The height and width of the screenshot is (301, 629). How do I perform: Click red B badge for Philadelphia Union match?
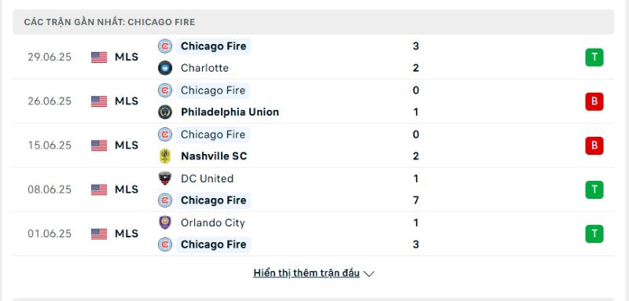(594, 101)
